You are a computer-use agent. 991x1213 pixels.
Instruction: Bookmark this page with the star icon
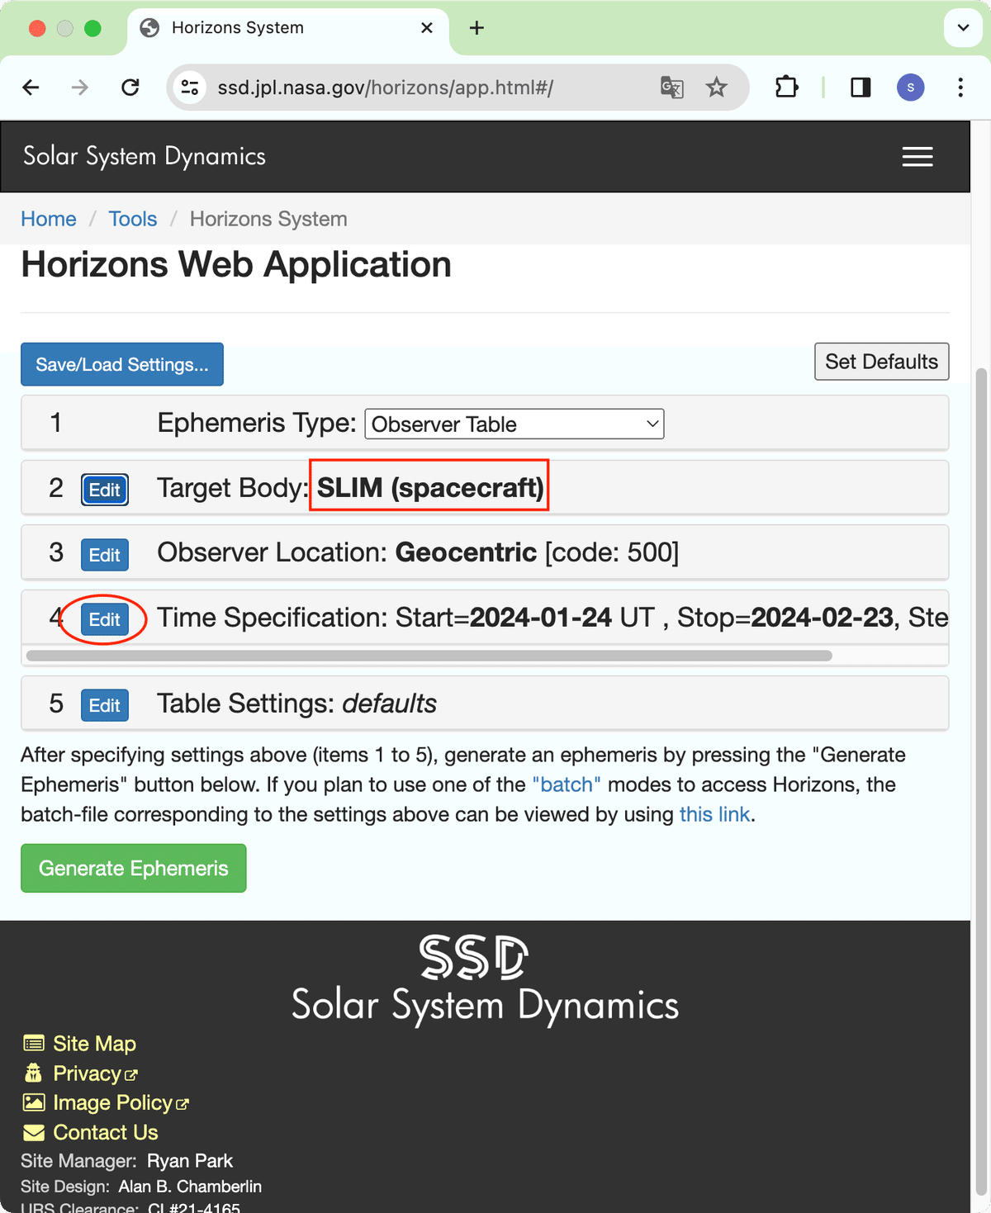click(x=717, y=88)
